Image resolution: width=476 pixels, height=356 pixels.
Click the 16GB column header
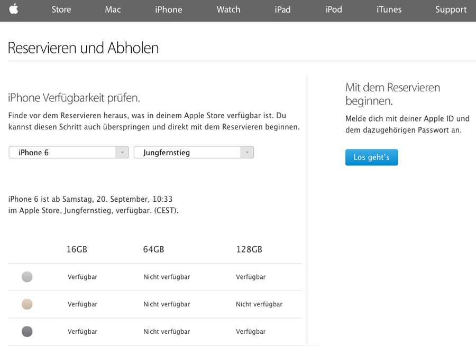coord(77,249)
